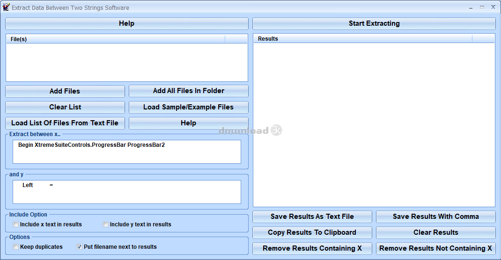Close the Extract Data window
This screenshot has width=501, height=260.
coord(493,7)
